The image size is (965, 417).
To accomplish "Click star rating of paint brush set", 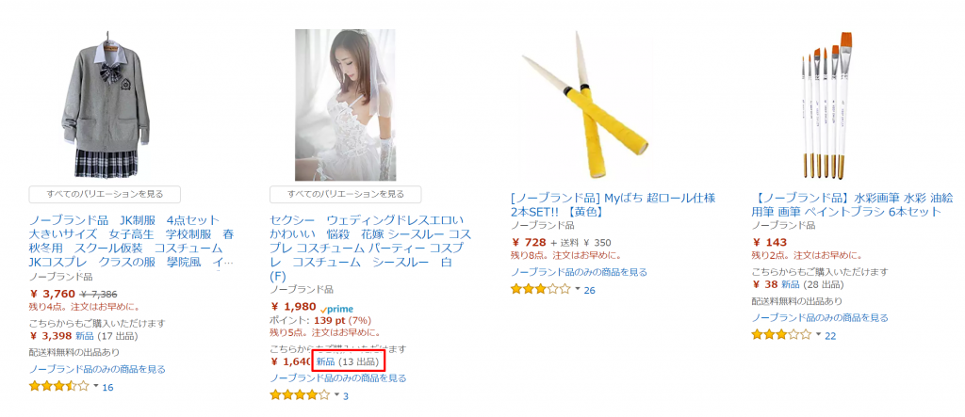I will 781,335.
